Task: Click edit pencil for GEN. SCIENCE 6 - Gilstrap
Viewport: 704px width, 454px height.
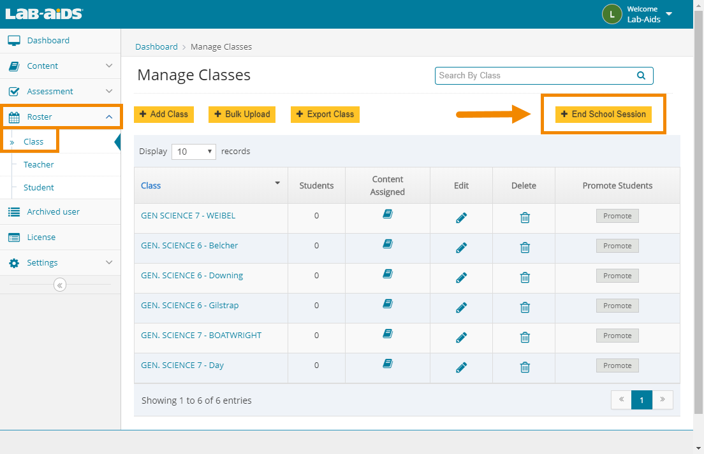Action: pos(461,308)
